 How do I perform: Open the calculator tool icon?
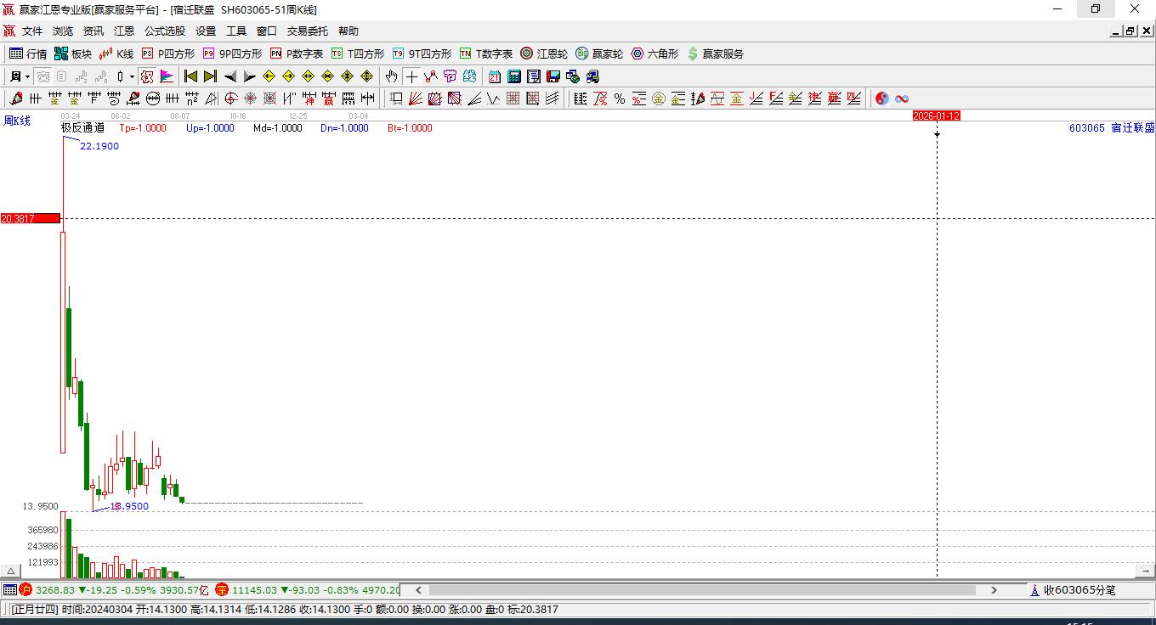point(513,76)
